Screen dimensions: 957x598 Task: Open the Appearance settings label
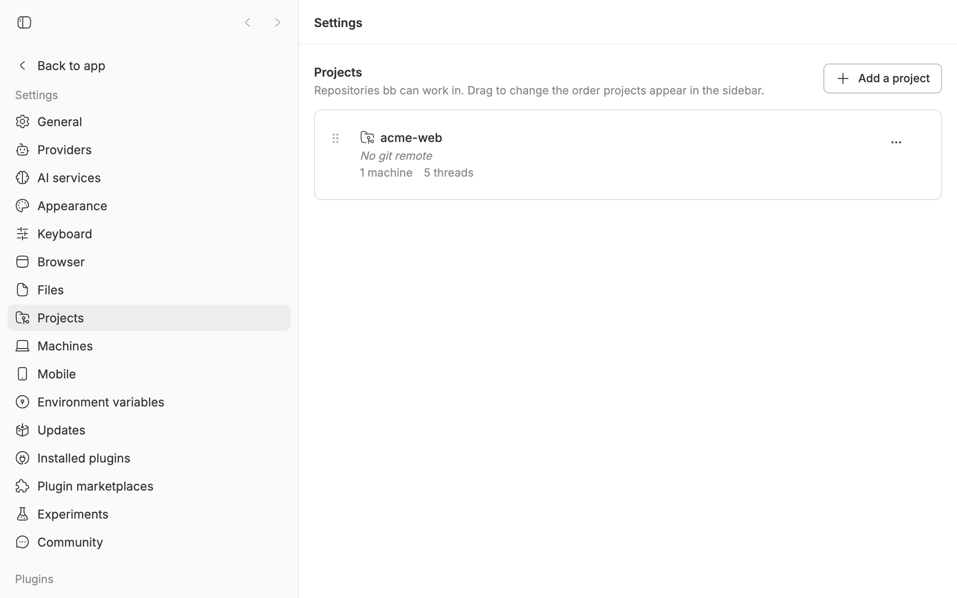(x=72, y=206)
